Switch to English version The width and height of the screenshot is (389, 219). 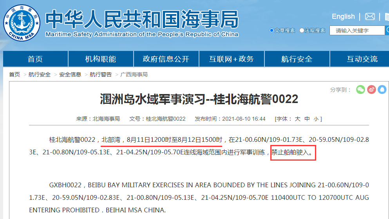pyautogui.click(x=343, y=16)
